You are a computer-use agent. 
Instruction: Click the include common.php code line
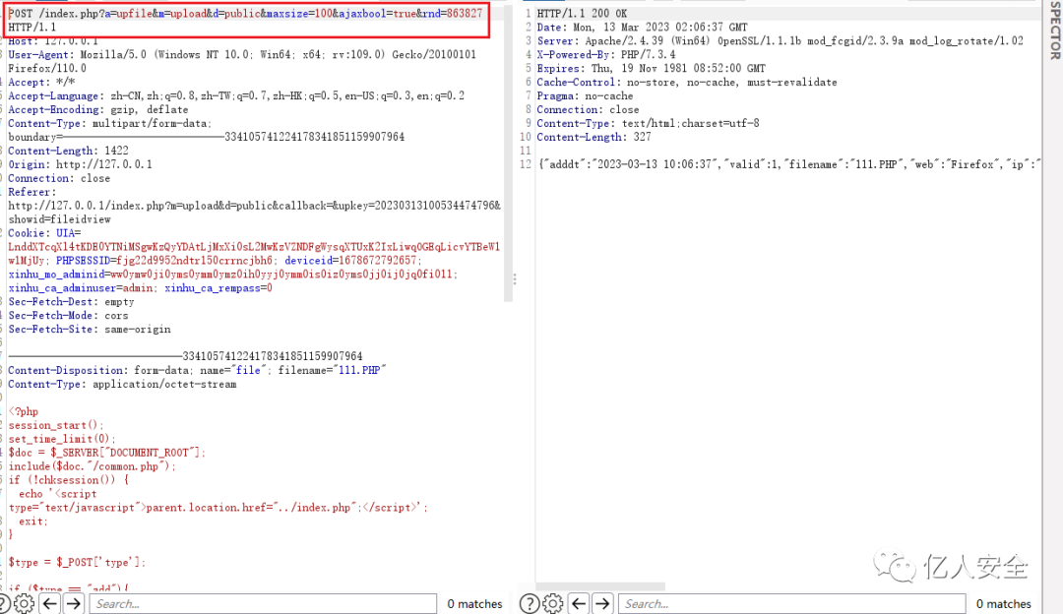(92, 466)
